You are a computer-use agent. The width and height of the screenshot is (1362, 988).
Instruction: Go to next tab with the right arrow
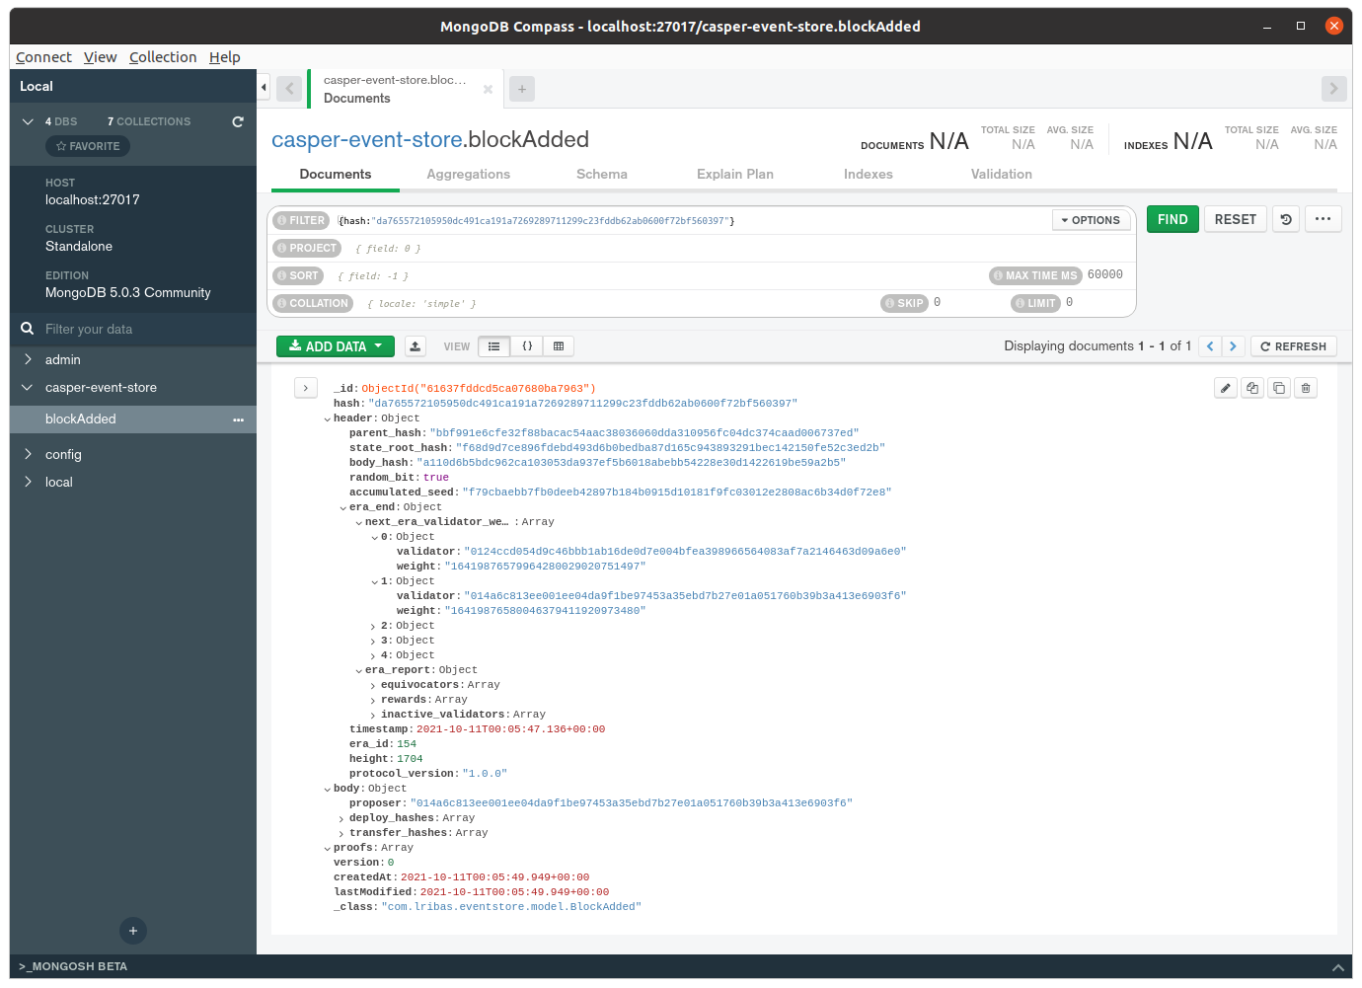click(1333, 89)
